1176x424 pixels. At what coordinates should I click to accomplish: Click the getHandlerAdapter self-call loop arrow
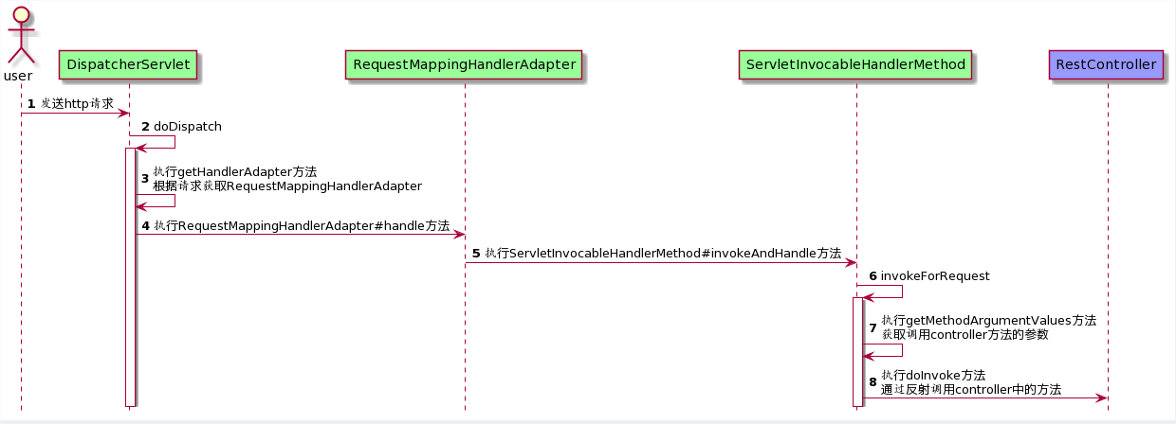click(x=174, y=200)
